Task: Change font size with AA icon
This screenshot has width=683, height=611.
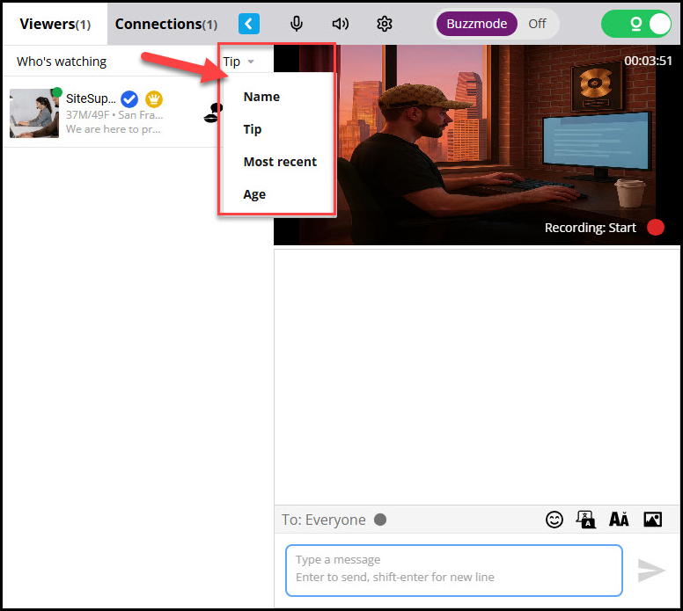Action: coord(619,520)
